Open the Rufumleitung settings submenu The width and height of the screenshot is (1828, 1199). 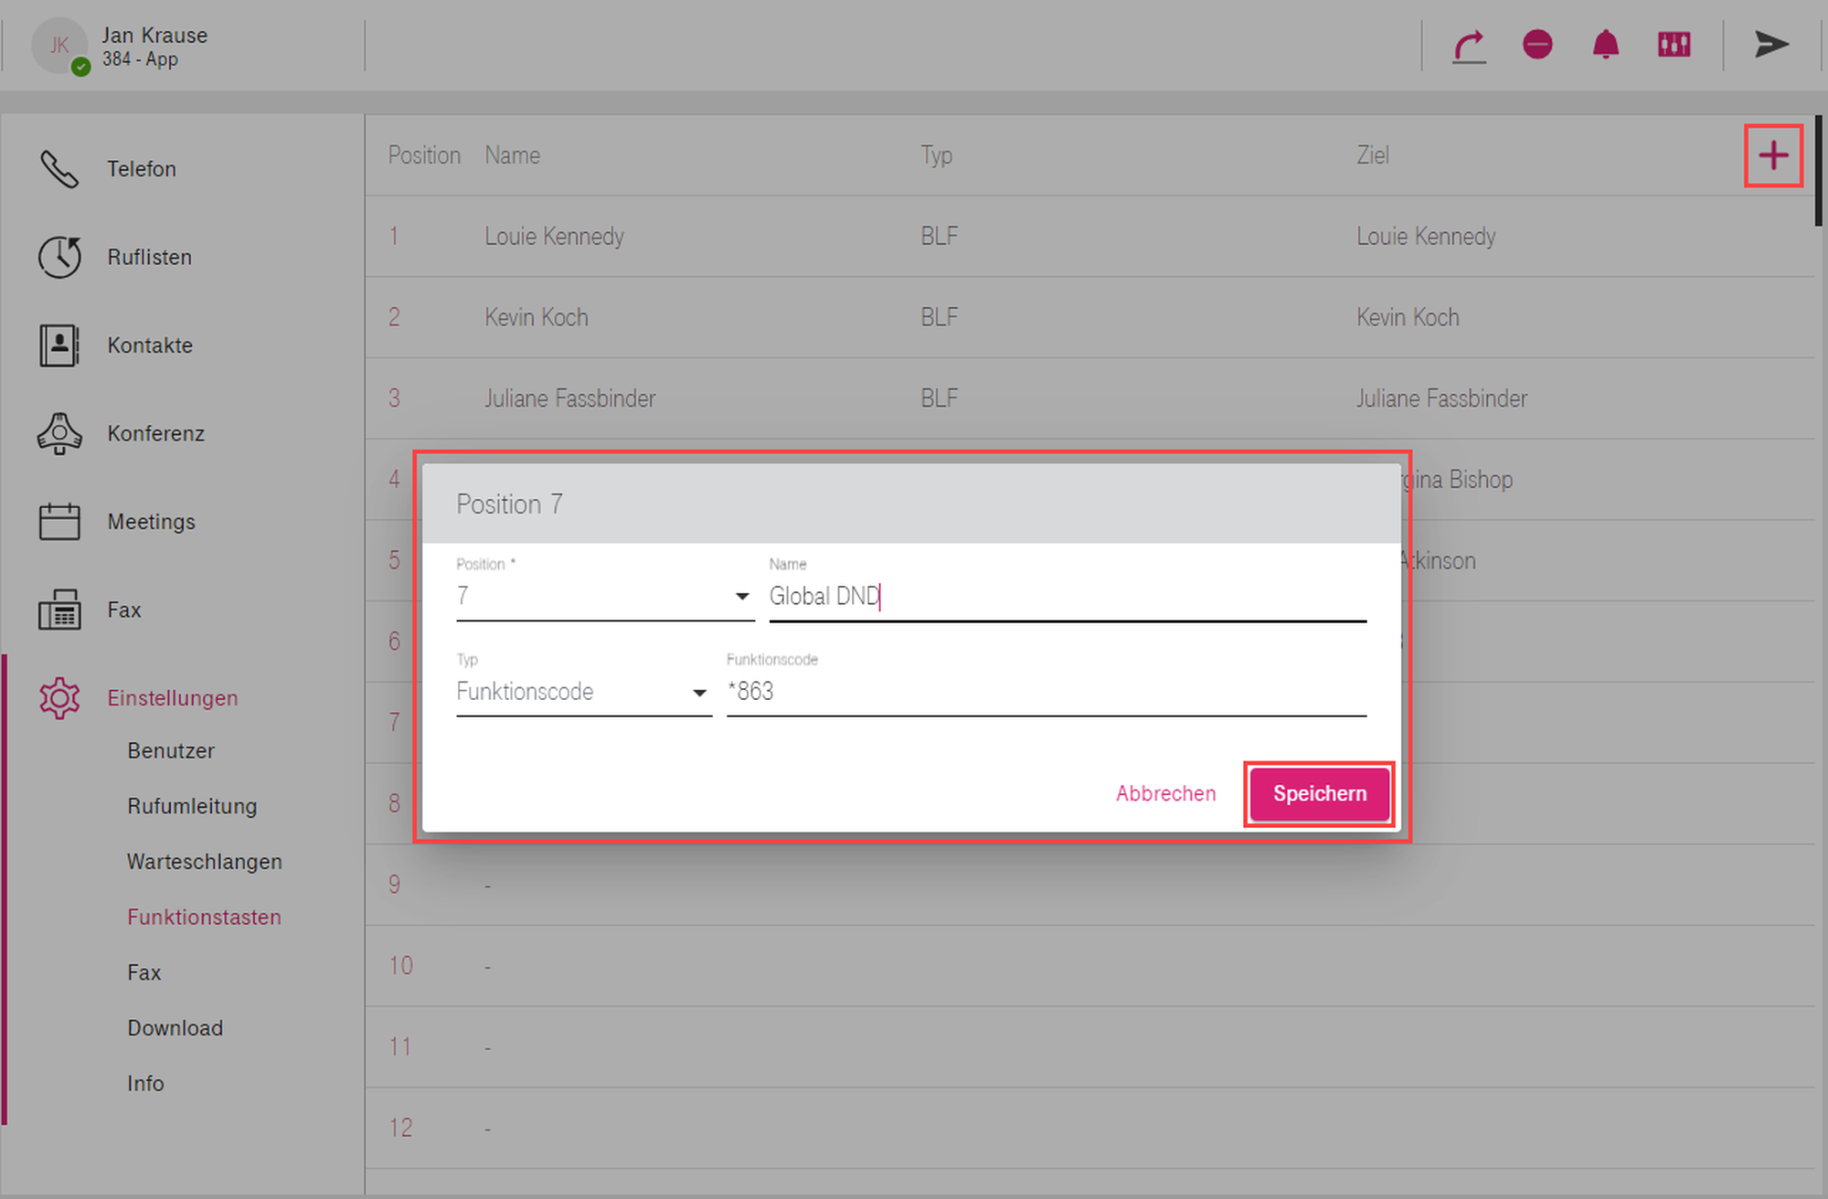(x=192, y=806)
